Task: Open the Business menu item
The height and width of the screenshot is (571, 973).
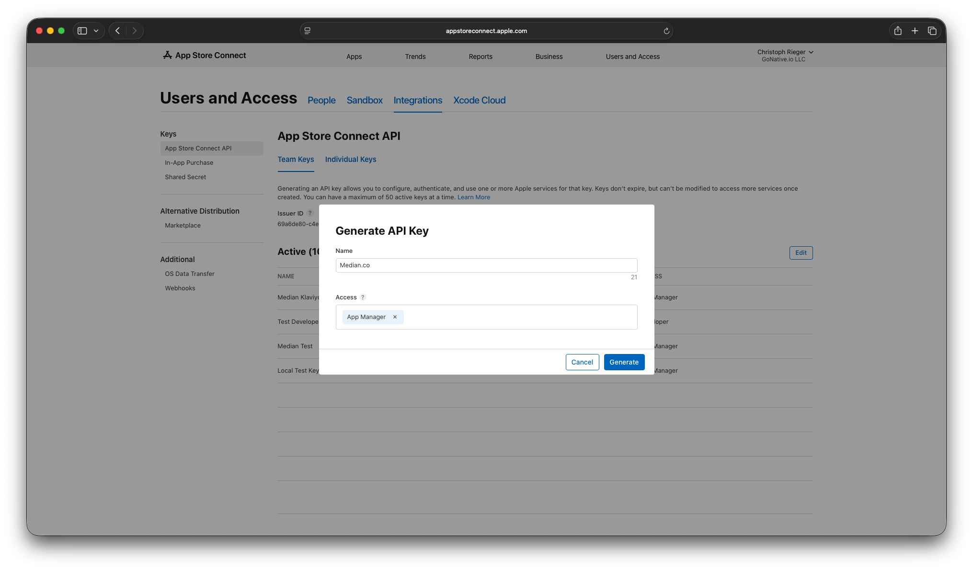Action: [549, 57]
